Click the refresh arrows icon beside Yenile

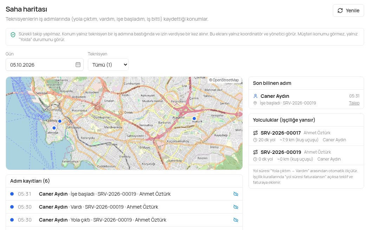[340, 11]
